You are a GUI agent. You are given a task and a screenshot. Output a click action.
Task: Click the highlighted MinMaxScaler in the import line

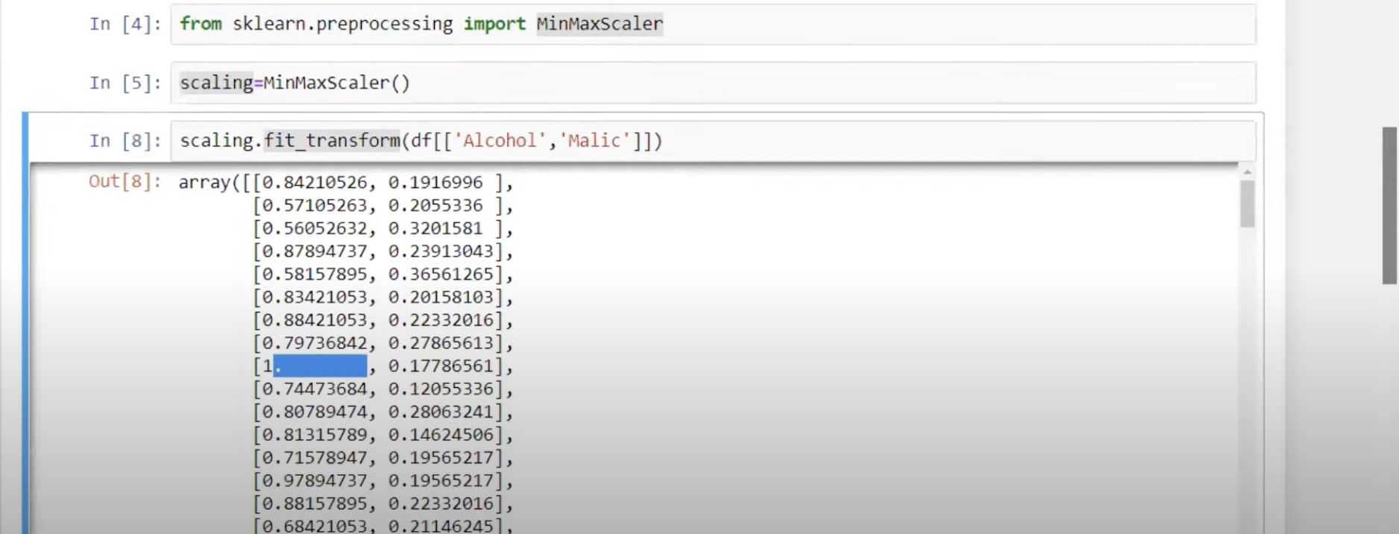[600, 25]
